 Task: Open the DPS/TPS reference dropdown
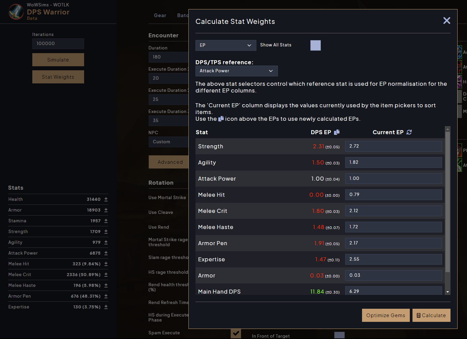click(x=236, y=71)
